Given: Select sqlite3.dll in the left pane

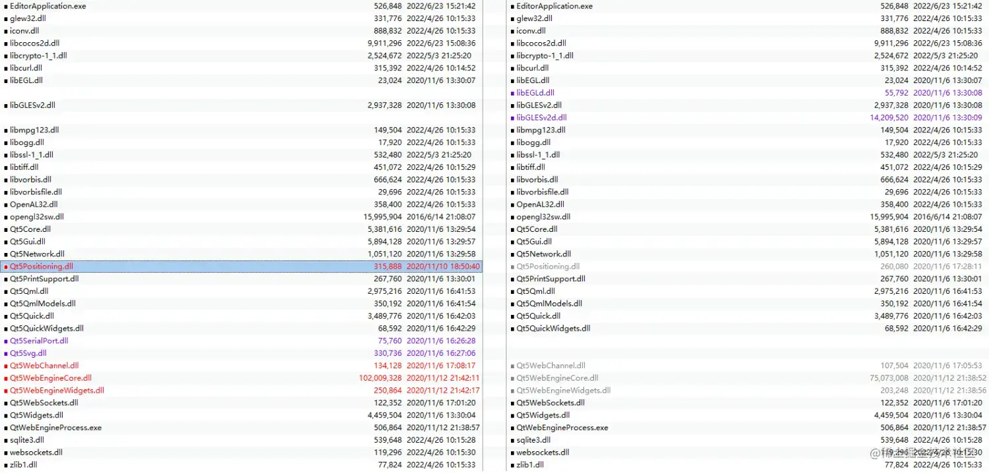Looking at the screenshot, I should (x=26, y=440).
